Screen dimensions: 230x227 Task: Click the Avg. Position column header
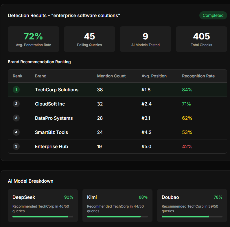154,76
